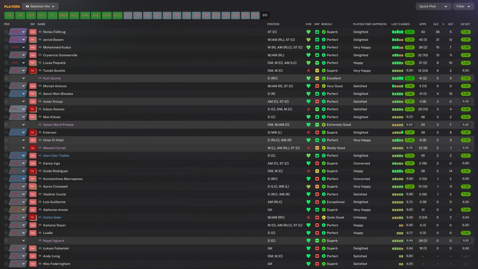The image size is (478, 269).
Task: Click the Hol icon beside Łukasz Fabiański
Action: pyautogui.click(x=33, y=248)
